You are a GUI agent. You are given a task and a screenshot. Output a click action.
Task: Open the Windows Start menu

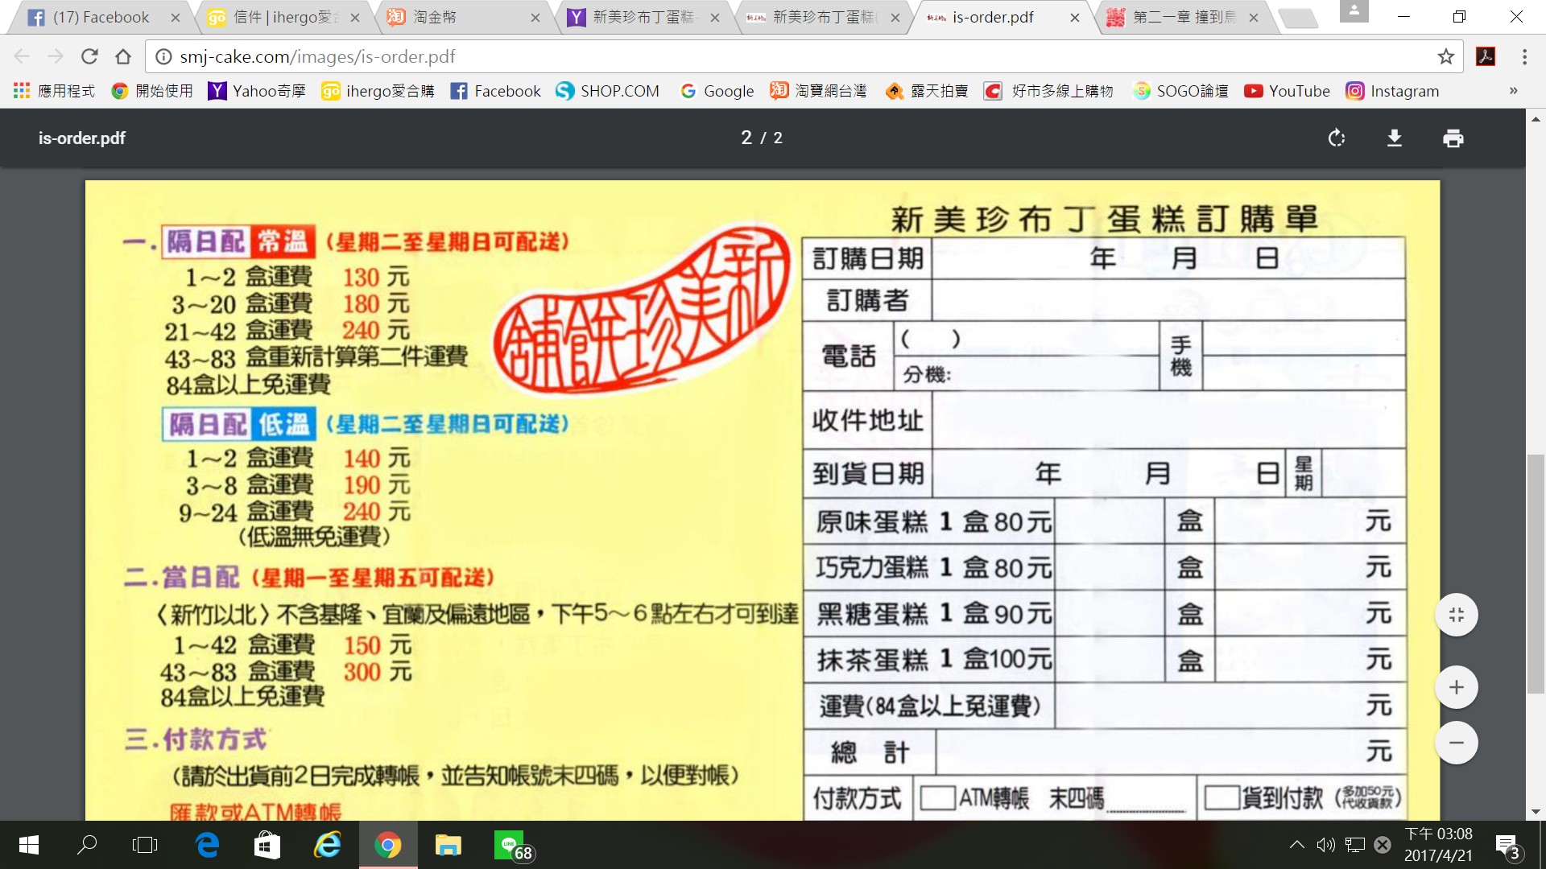click(x=28, y=845)
